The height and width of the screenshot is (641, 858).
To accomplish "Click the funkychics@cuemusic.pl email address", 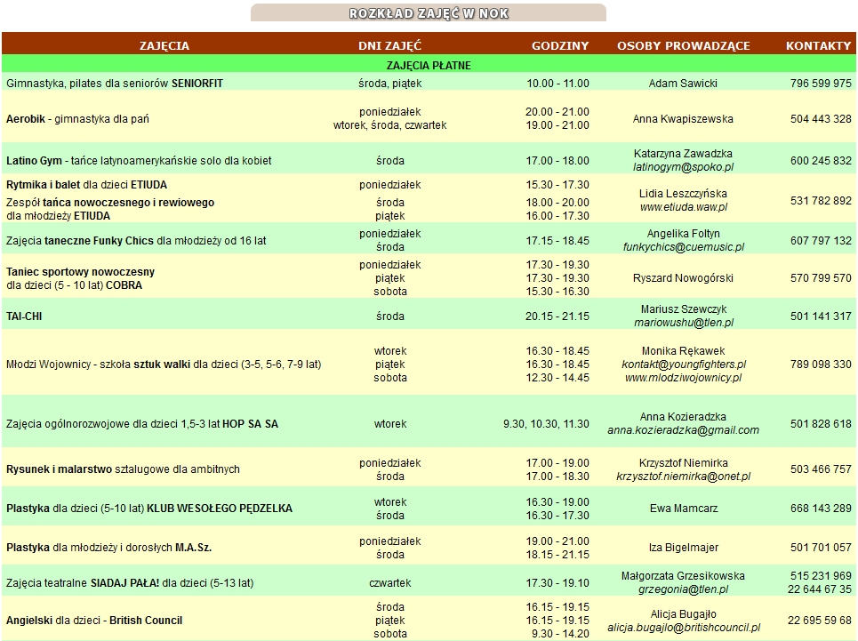I will pyautogui.click(x=683, y=247).
